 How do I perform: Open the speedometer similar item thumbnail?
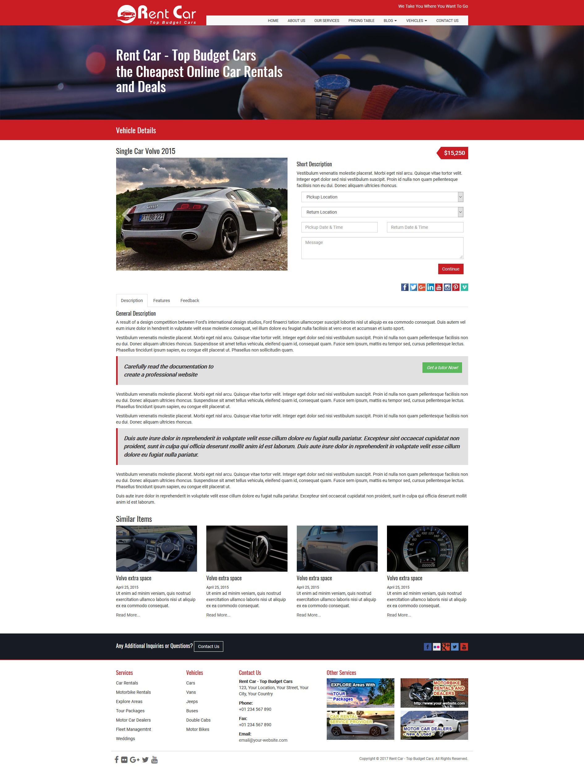pyautogui.click(x=427, y=548)
